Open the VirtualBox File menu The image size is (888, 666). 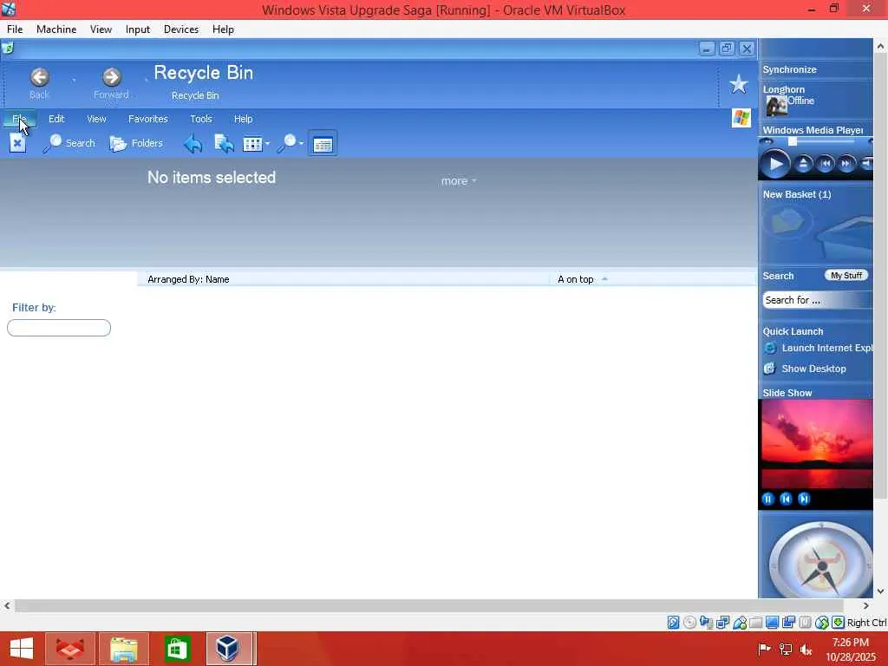[15, 29]
